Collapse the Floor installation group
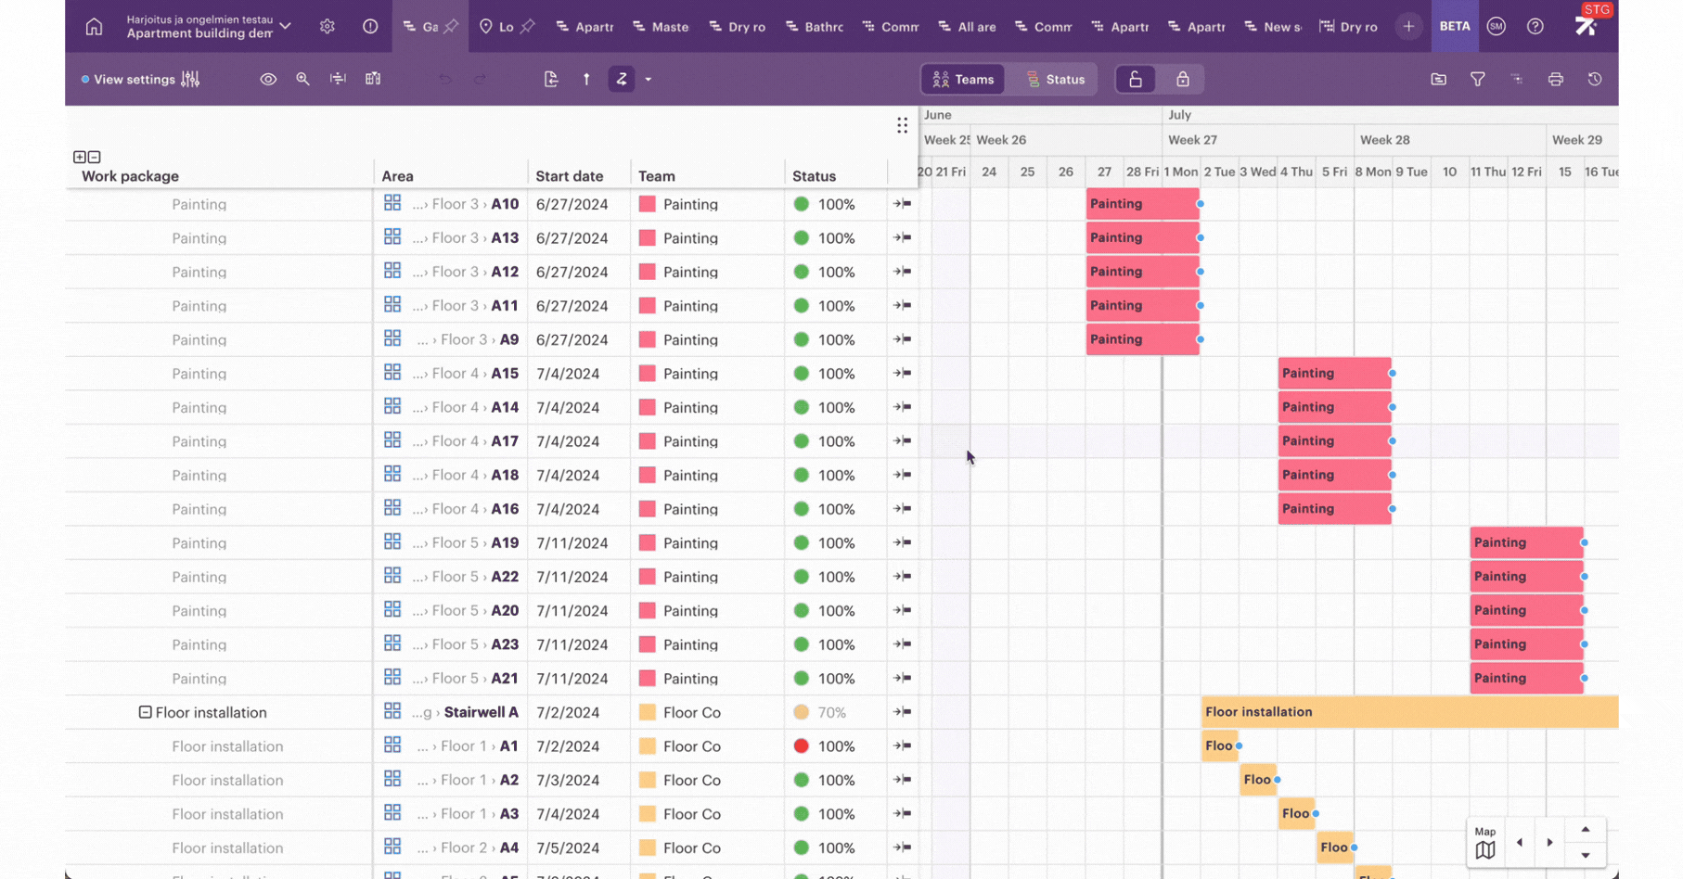Viewport: 1683px width, 879px height. point(145,712)
